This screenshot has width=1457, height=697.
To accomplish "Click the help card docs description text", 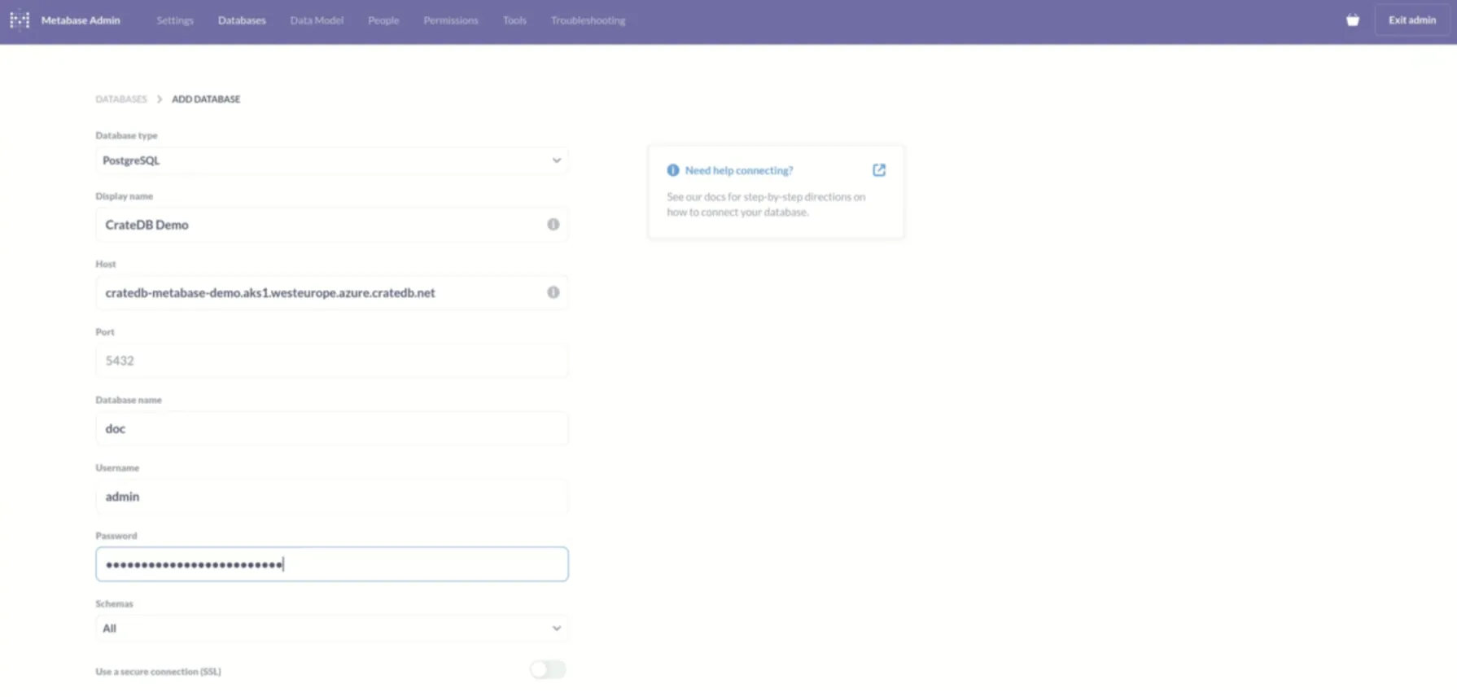I will tap(766, 204).
